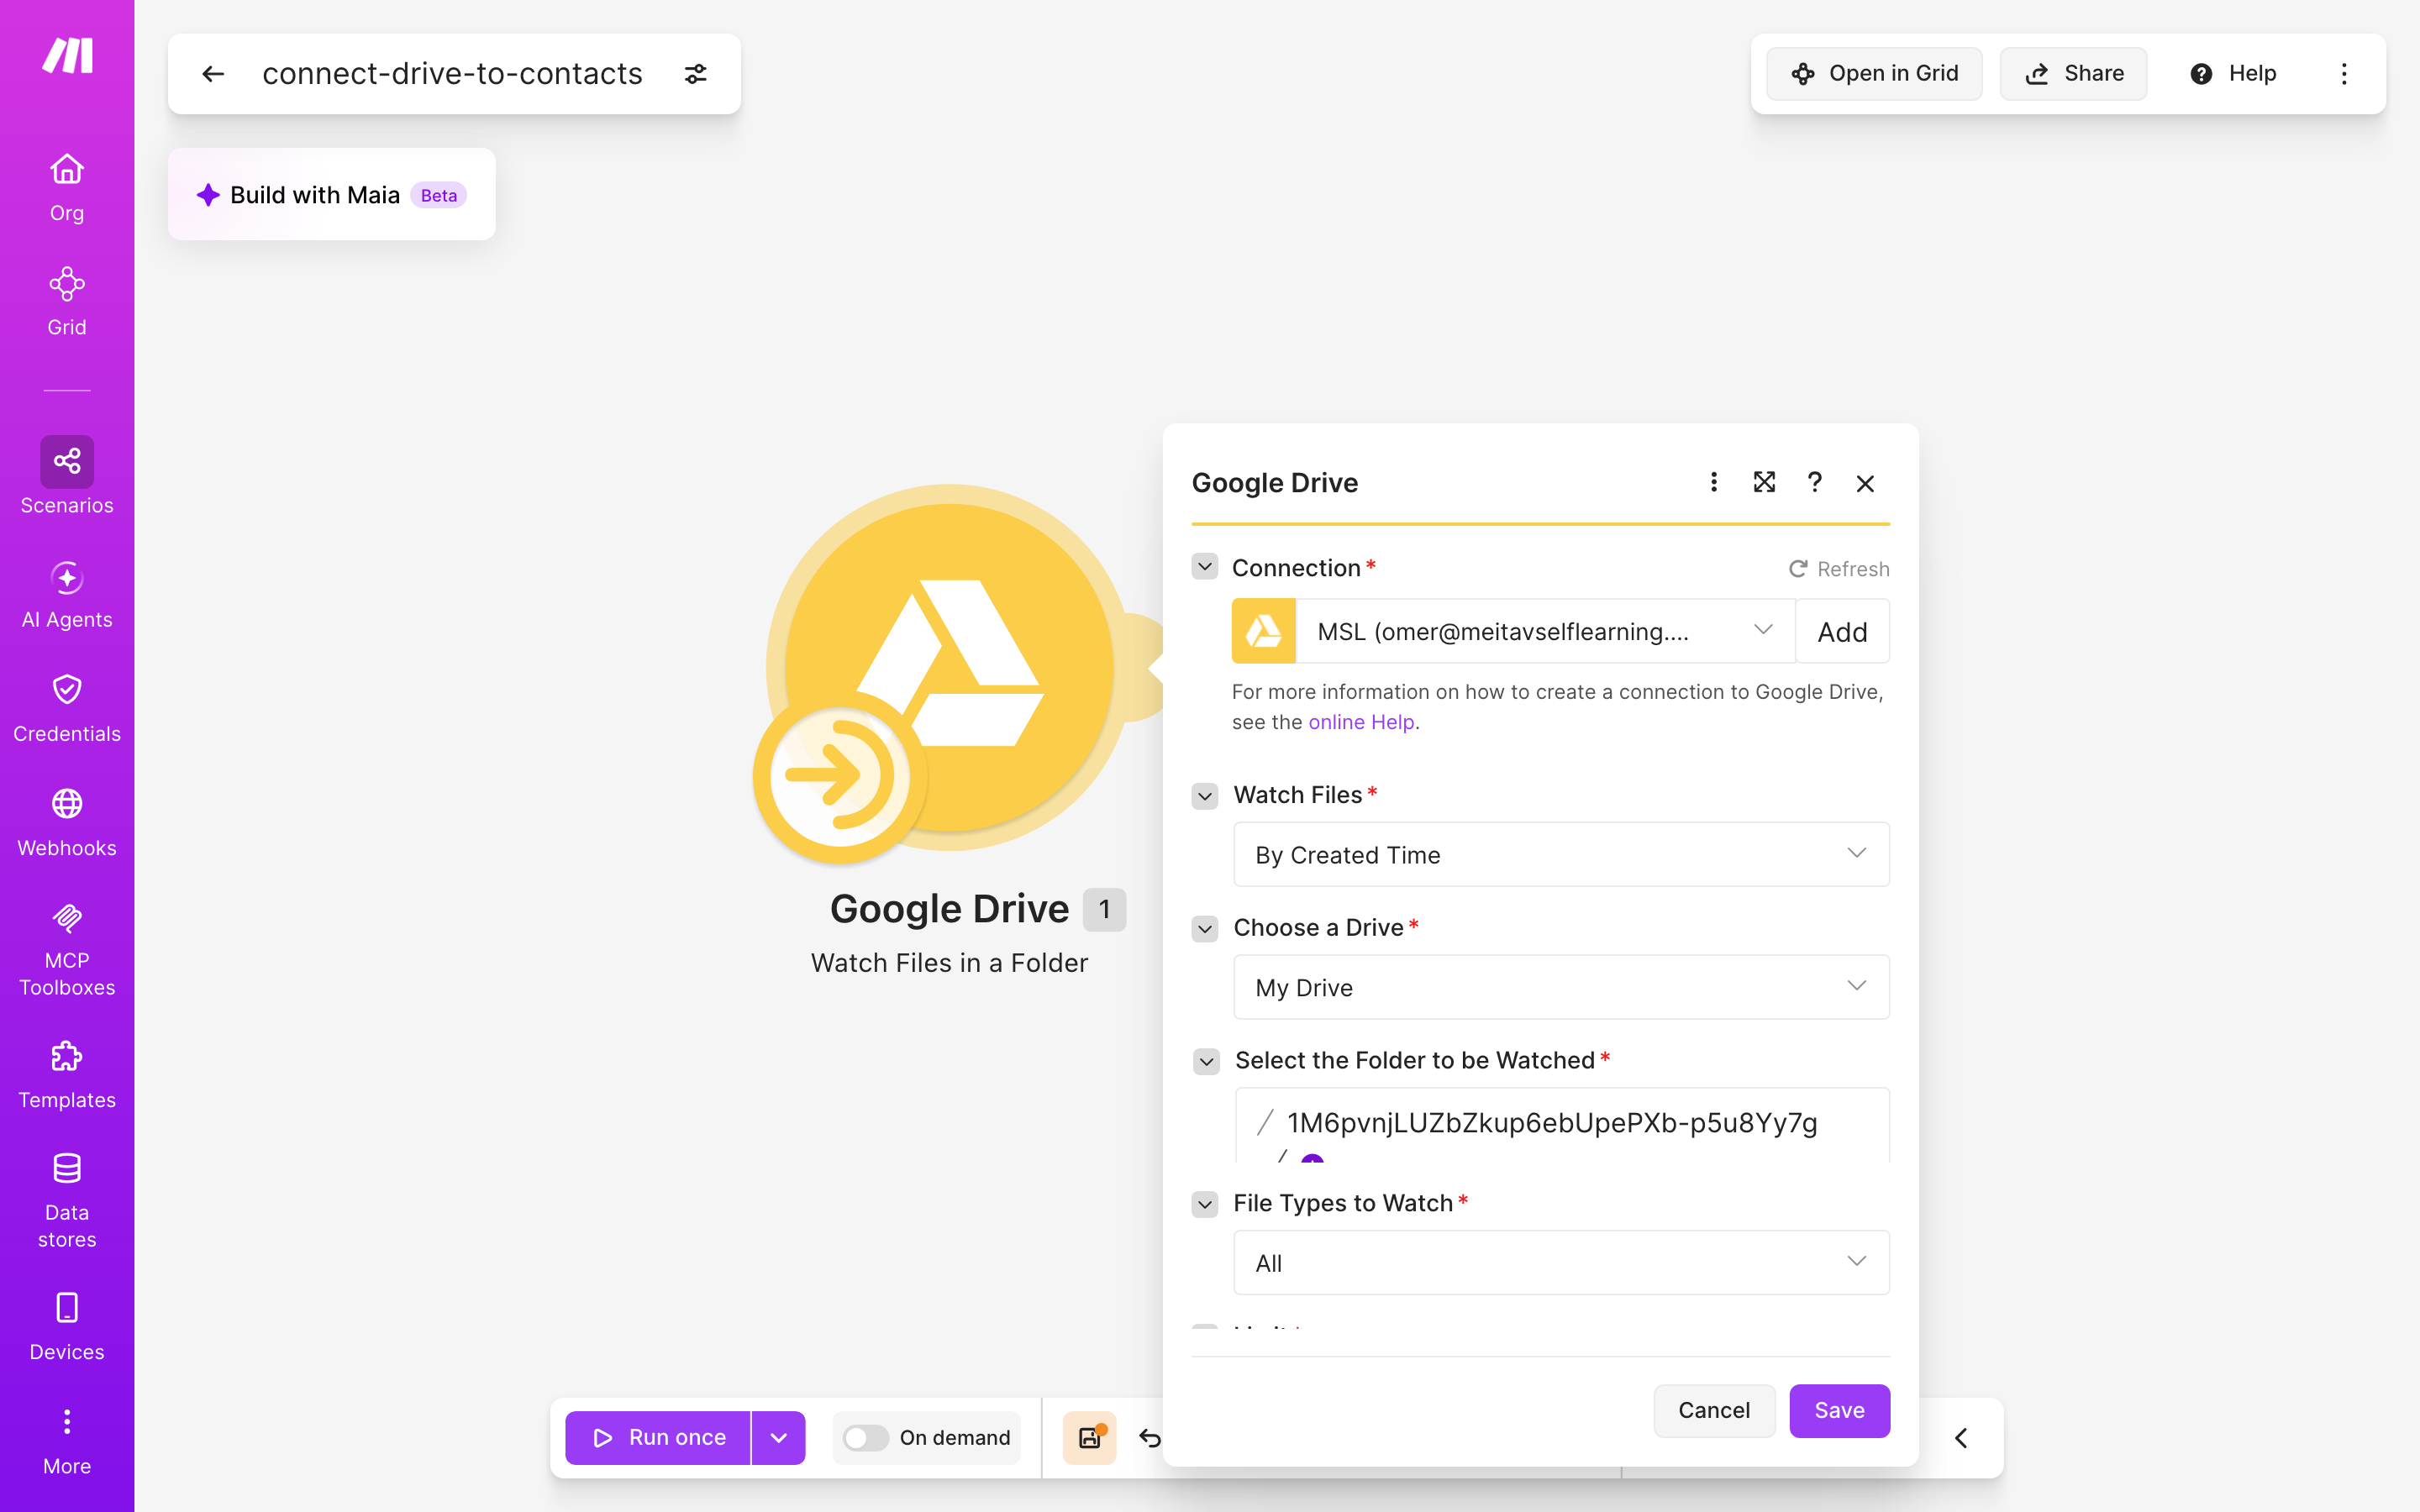Screen dimensions: 2420x1512
Task: Open the Credentials page
Action: (67, 709)
